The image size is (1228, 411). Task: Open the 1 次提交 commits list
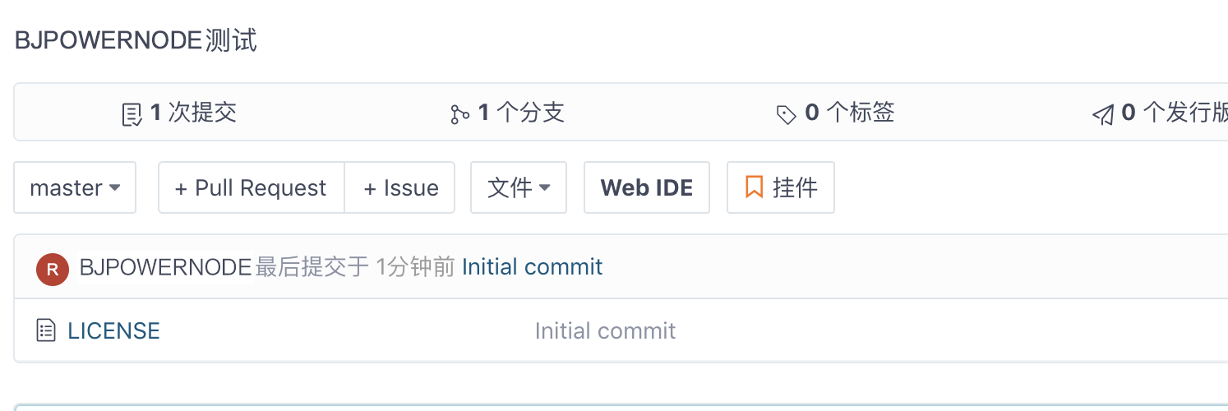(193, 113)
